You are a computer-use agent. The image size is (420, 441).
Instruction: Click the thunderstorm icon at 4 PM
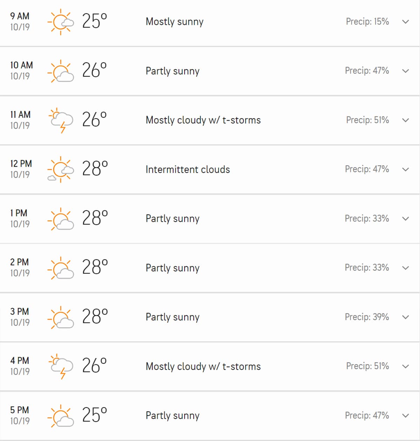(61, 366)
